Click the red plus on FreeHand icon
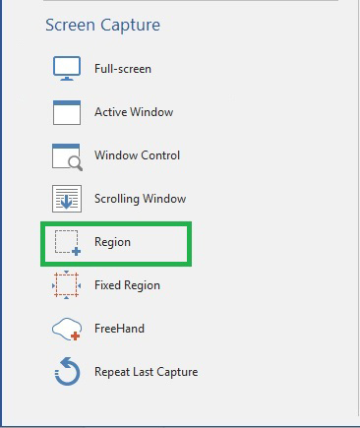Viewport: 360px width, 428px height. (x=75, y=336)
